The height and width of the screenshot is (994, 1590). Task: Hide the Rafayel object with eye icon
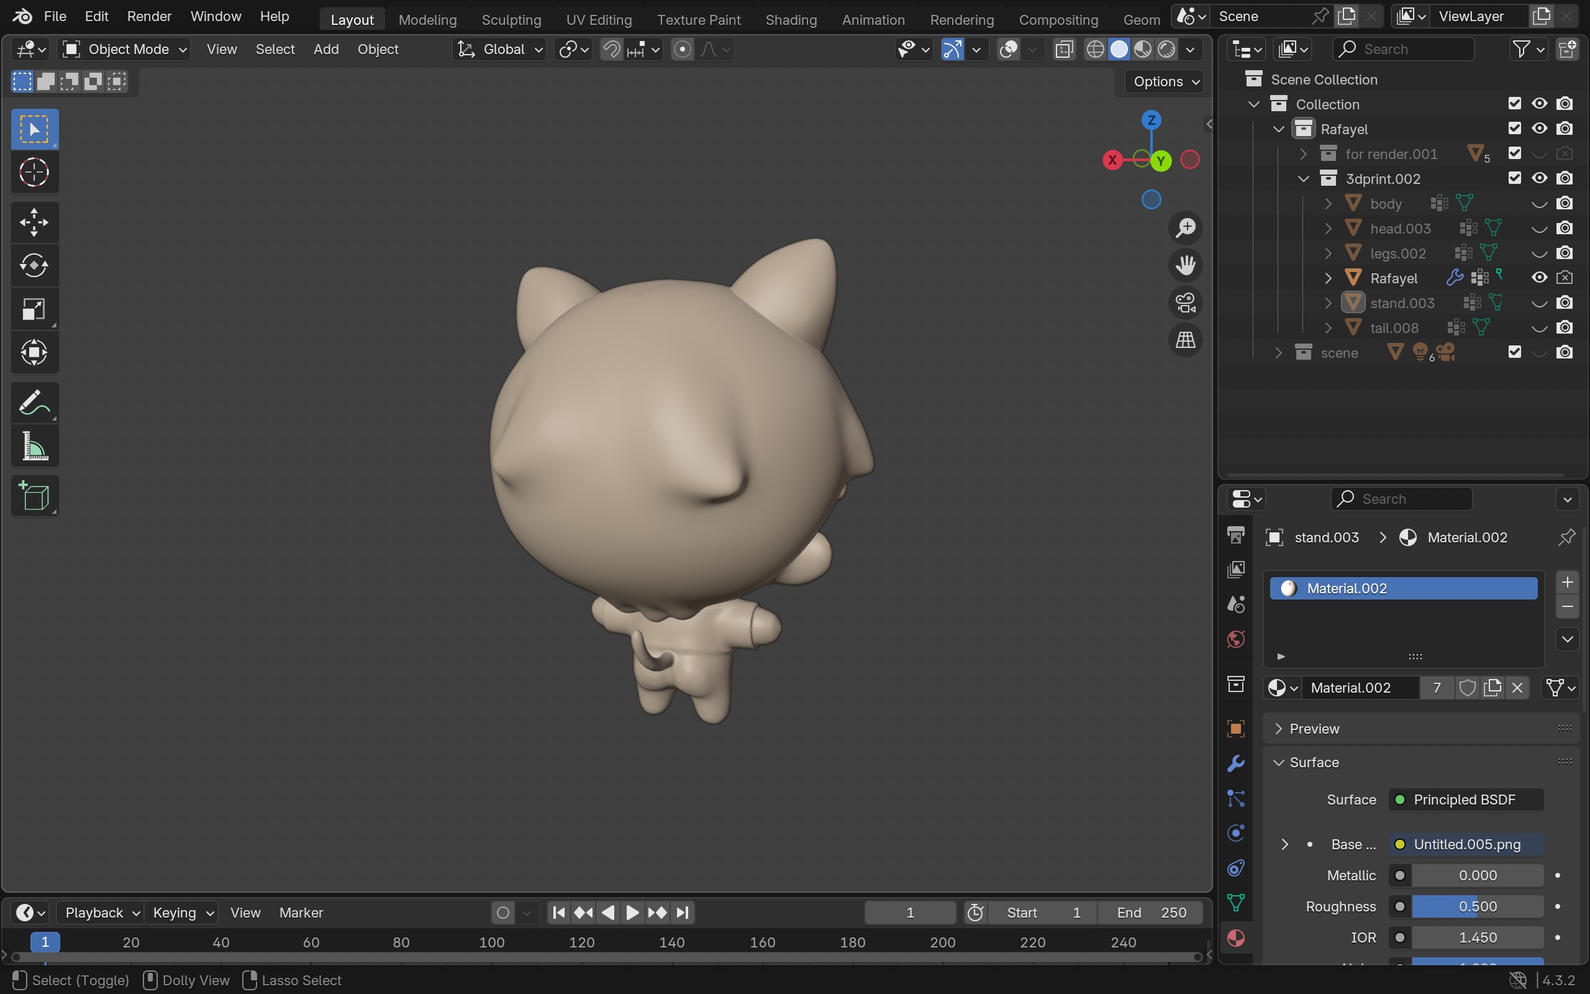[1538, 278]
